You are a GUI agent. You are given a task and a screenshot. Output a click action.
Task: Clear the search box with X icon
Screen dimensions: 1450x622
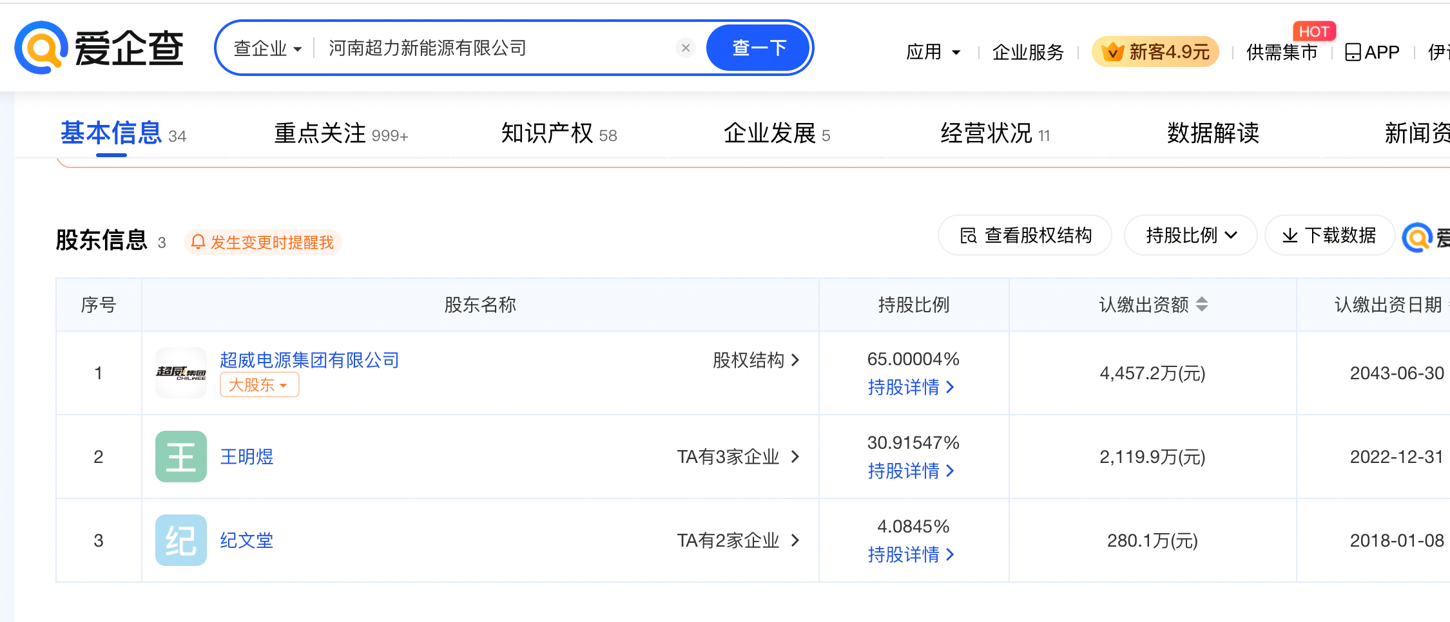(686, 48)
